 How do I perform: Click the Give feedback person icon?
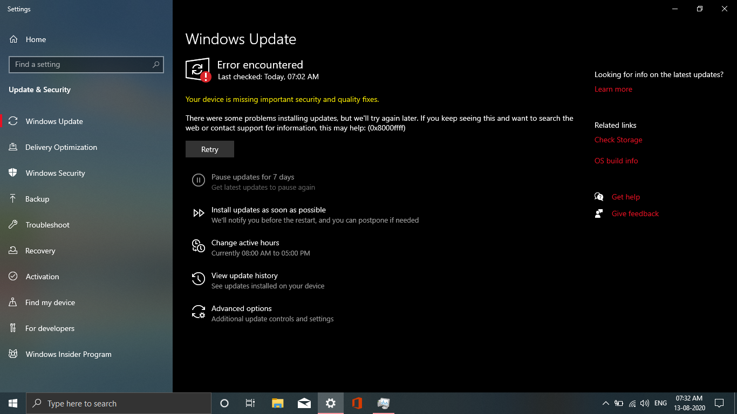click(x=599, y=213)
